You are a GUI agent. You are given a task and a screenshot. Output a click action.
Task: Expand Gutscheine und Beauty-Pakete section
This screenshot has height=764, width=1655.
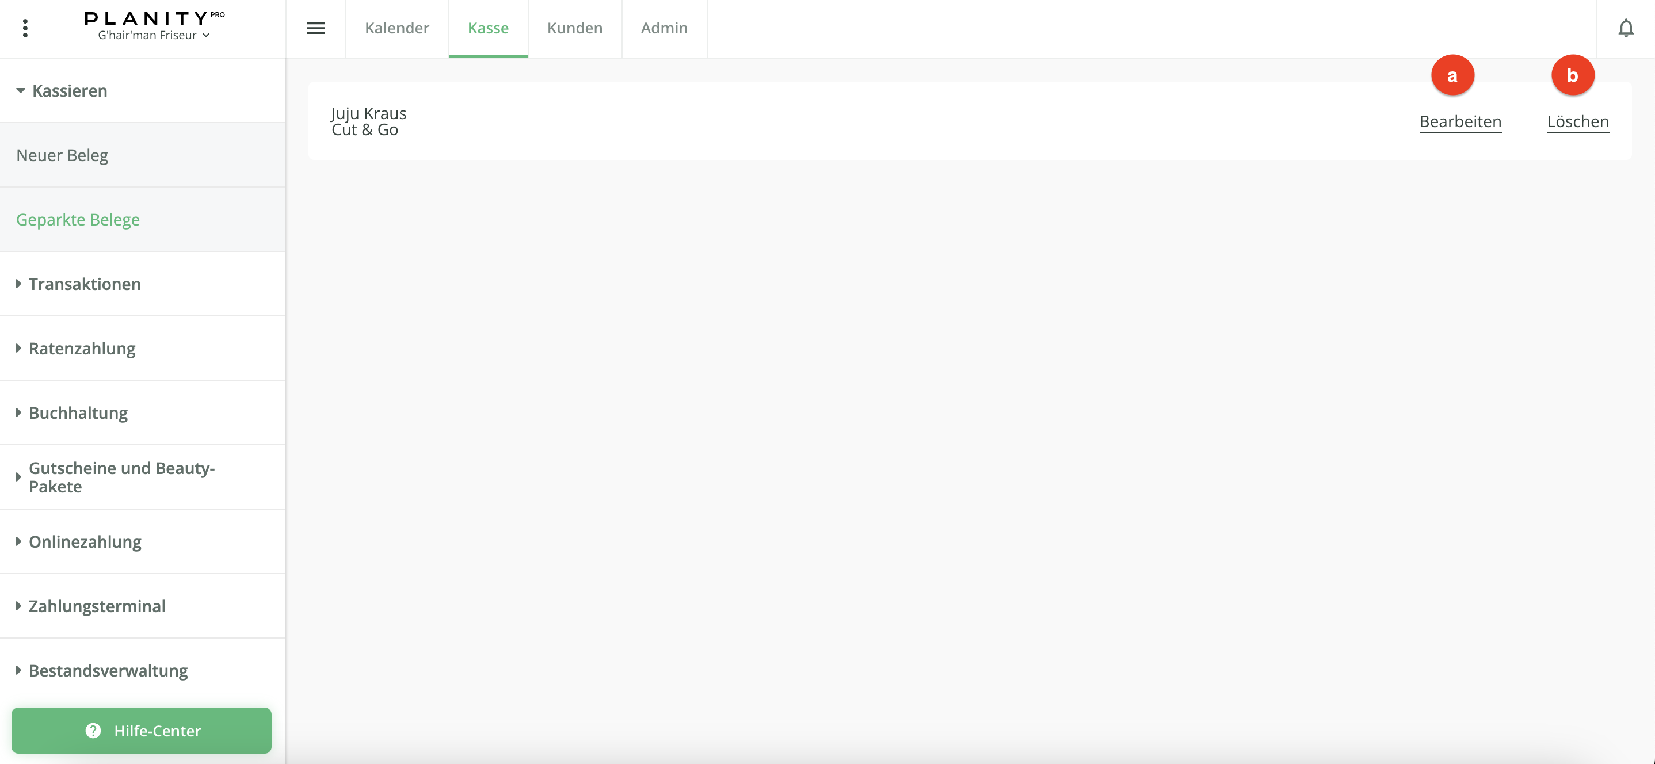[x=121, y=477]
